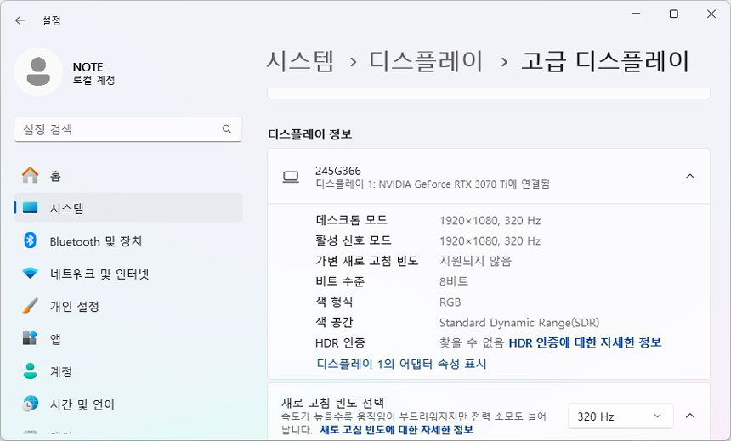Image resolution: width=731 pixels, height=441 pixels.
Task: Click the 시스템 breadcrumb in header
Action: click(x=300, y=61)
